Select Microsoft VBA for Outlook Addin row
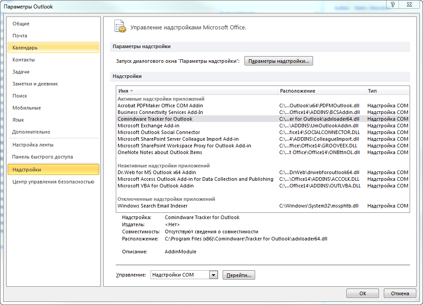This screenshot has width=423, height=305. coord(263,186)
